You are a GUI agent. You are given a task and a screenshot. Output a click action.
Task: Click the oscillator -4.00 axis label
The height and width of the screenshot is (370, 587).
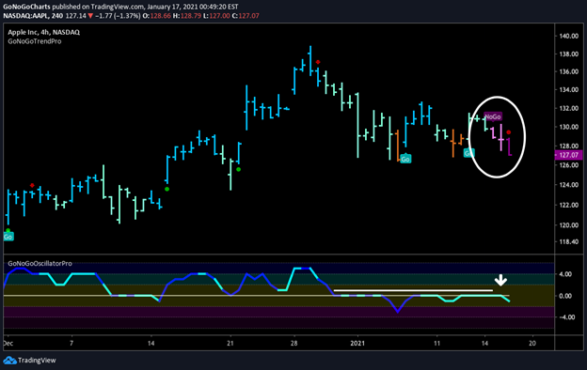tap(566, 316)
